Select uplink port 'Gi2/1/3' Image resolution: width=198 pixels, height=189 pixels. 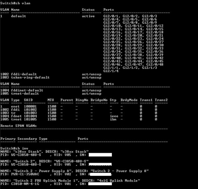tap(150, 68)
